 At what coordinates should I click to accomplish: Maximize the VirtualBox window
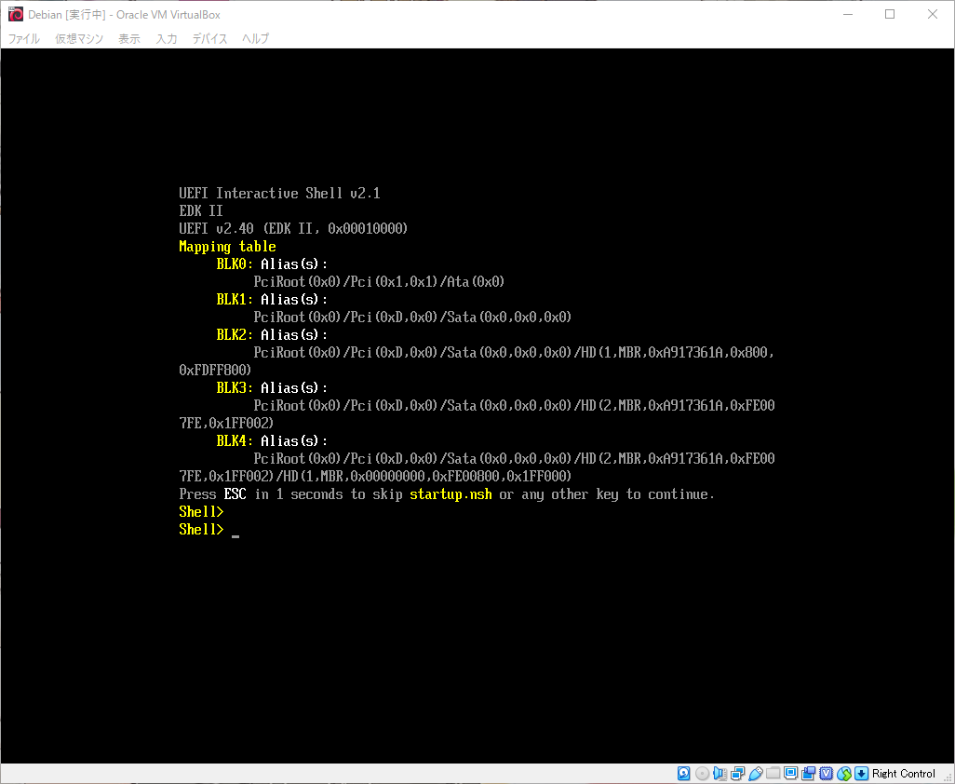click(x=890, y=14)
